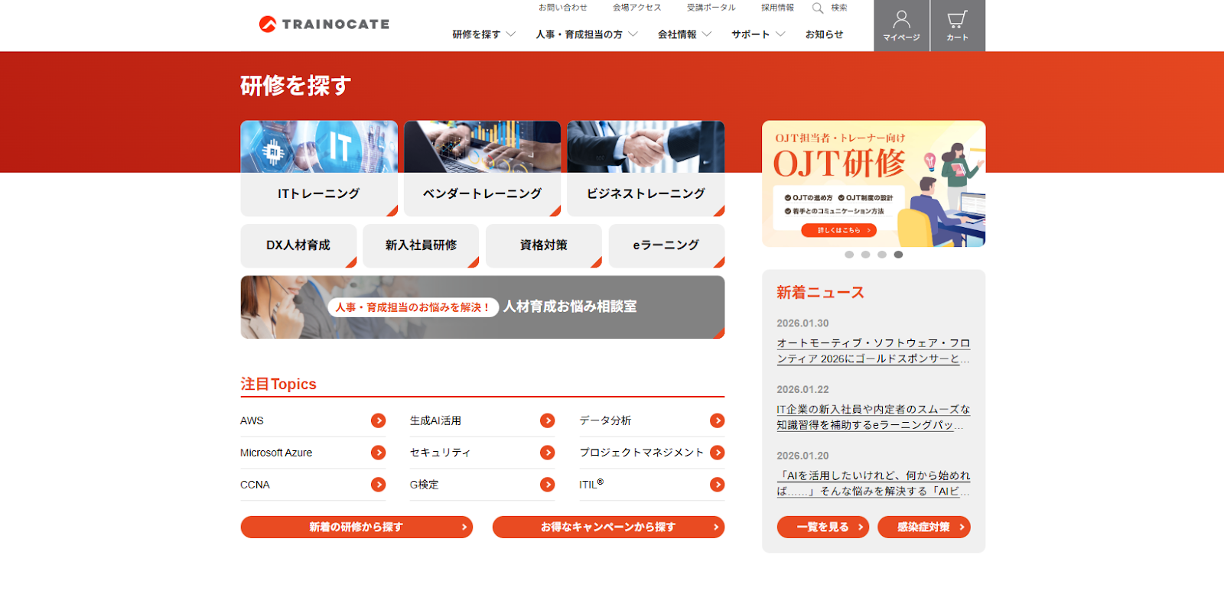Open お問い合わせ top link
This screenshot has height=594, width=1224.
tap(563, 8)
